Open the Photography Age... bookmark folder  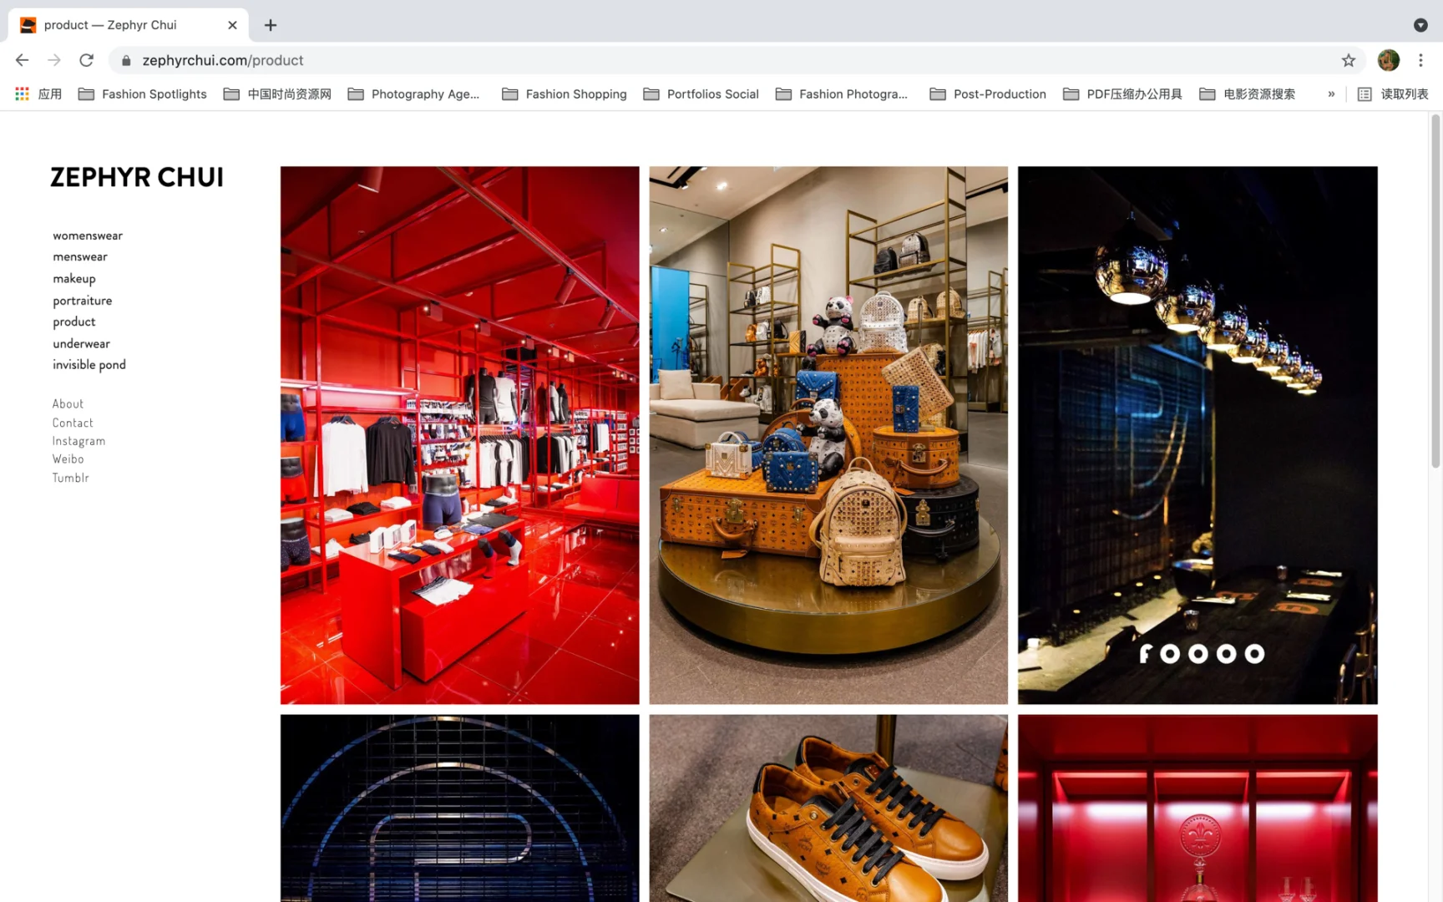tap(414, 94)
